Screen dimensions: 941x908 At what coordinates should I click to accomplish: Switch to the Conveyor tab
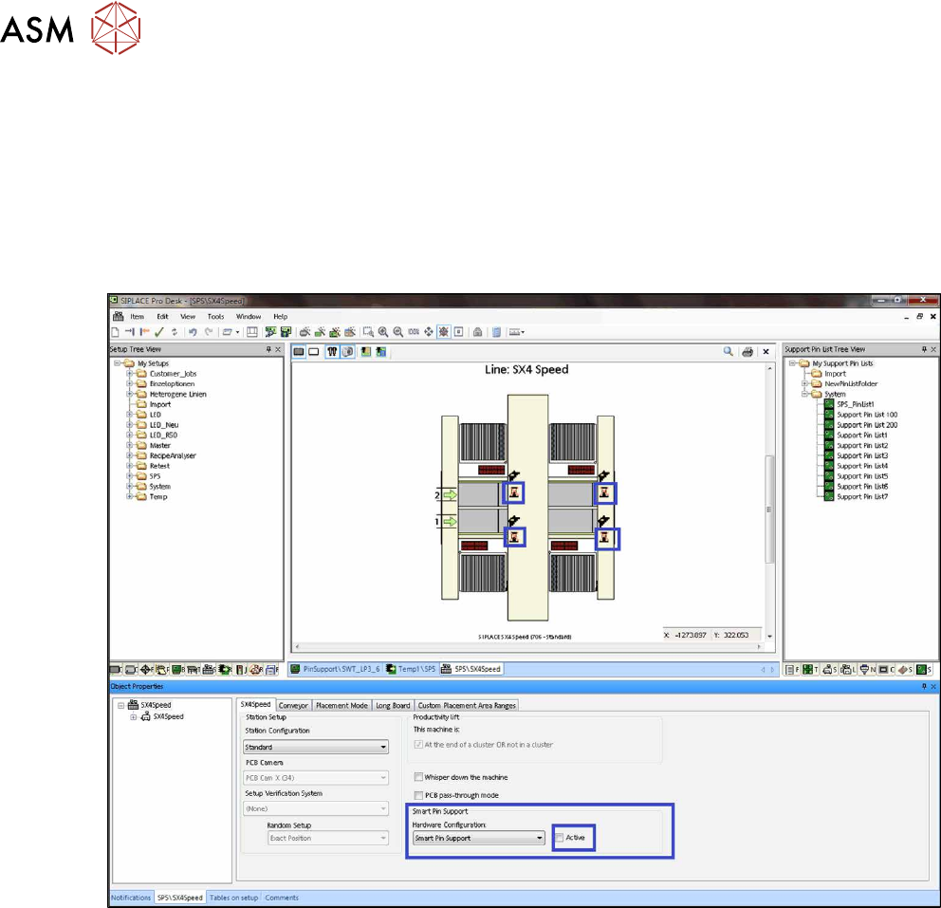(293, 705)
